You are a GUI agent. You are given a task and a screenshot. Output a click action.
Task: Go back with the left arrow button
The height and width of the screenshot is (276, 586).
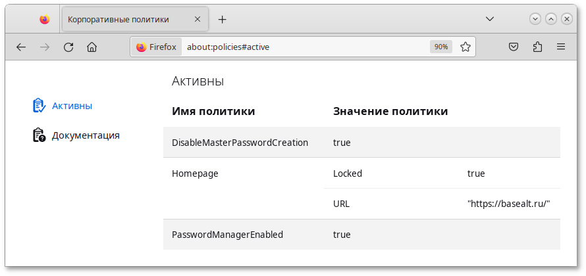21,47
